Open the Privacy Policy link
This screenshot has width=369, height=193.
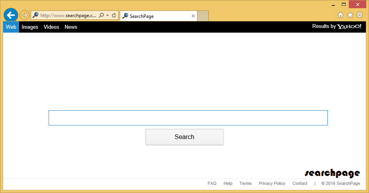272,183
